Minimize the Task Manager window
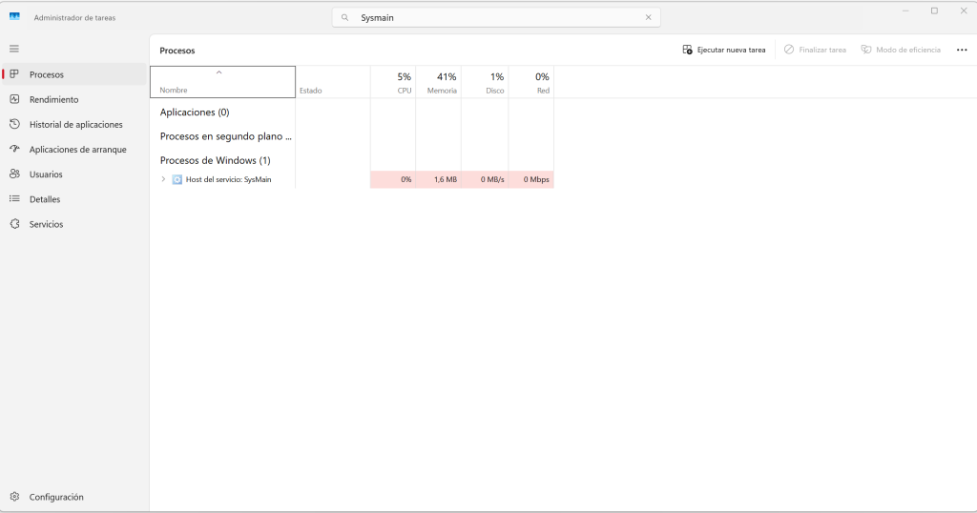The width and height of the screenshot is (977, 513). 906,10
